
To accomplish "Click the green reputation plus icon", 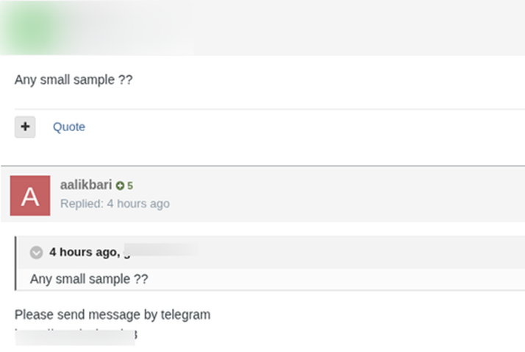I will click(x=120, y=186).
